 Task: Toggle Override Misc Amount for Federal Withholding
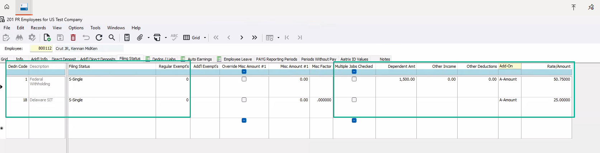coord(244,79)
